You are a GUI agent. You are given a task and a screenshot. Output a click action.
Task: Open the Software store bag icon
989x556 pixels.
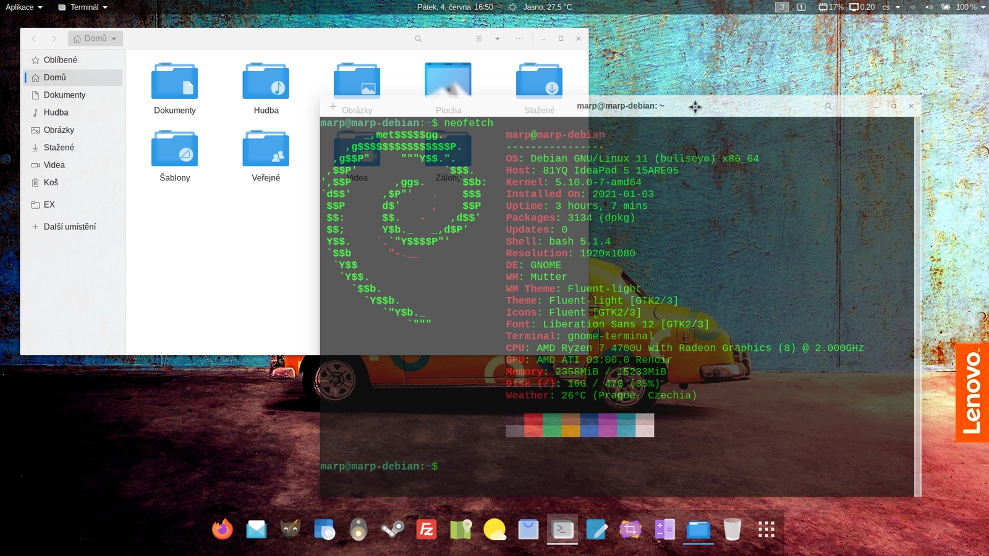[528, 529]
